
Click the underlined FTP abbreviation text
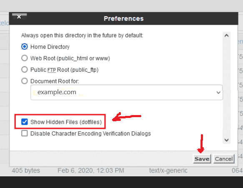click(52, 70)
